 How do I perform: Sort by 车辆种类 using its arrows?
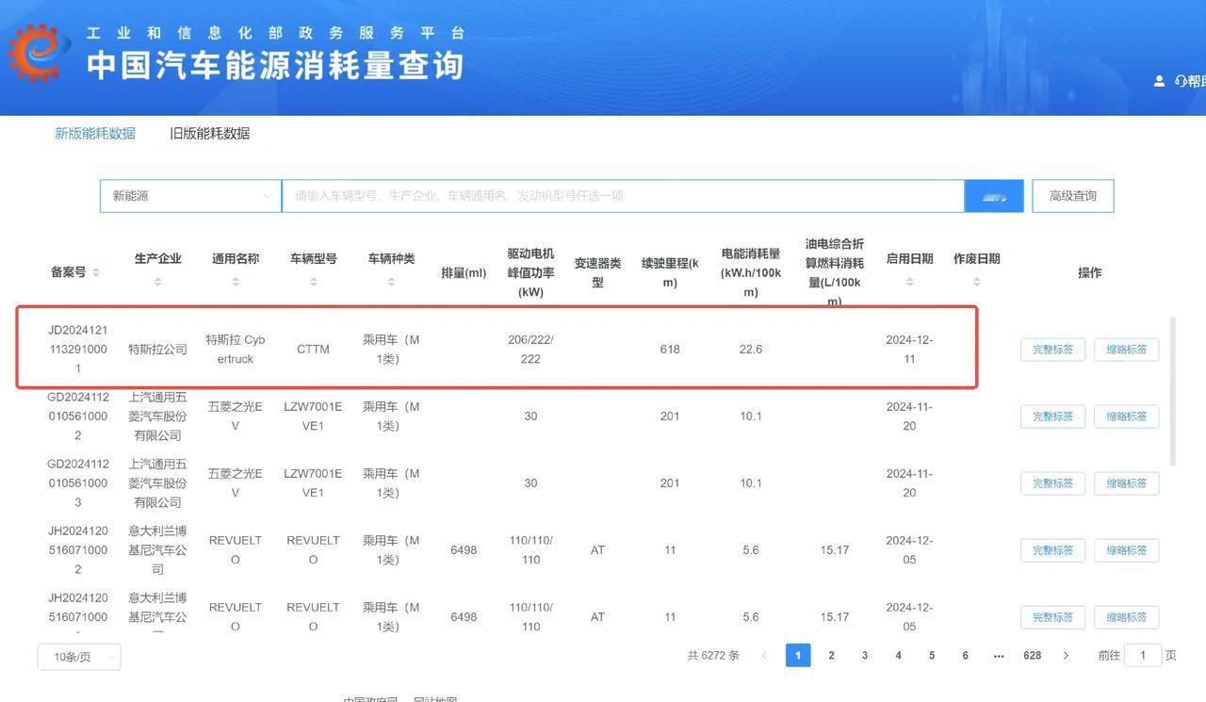coord(391,282)
